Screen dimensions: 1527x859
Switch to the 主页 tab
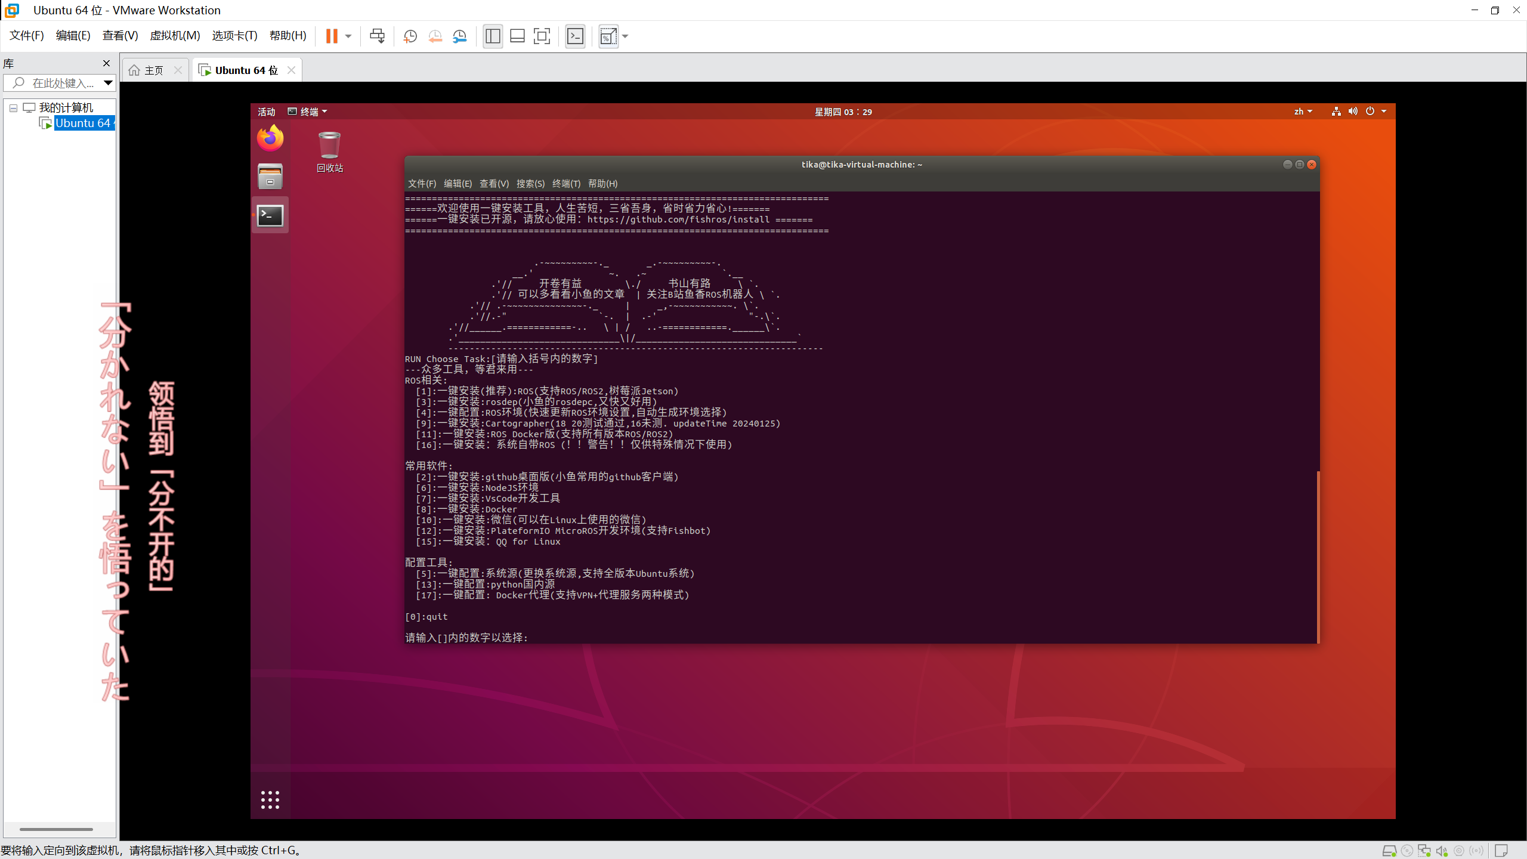click(153, 70)
